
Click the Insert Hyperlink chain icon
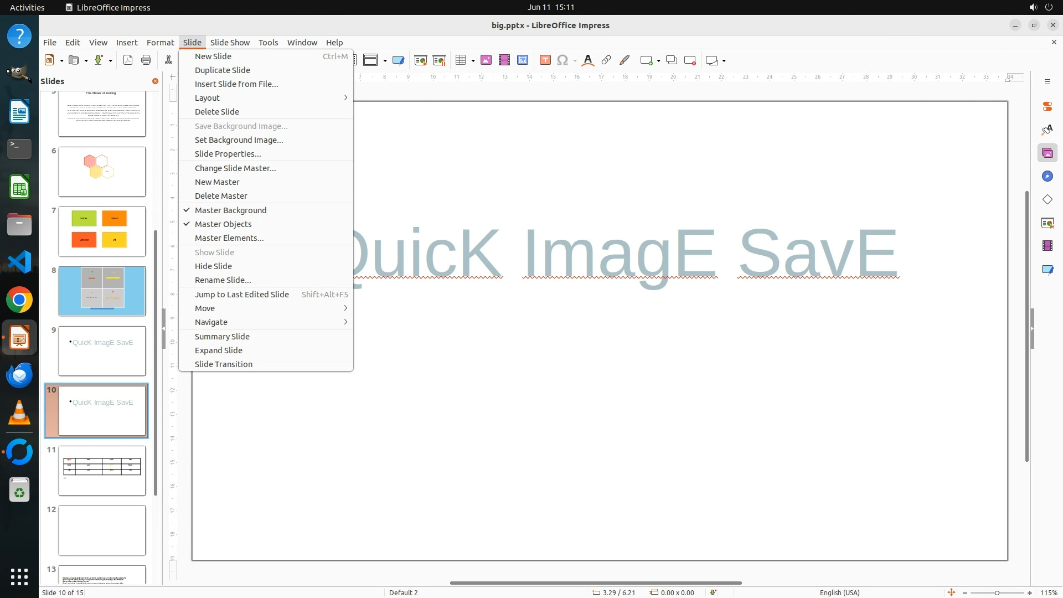pyautogui.click(x=606, y=60)
